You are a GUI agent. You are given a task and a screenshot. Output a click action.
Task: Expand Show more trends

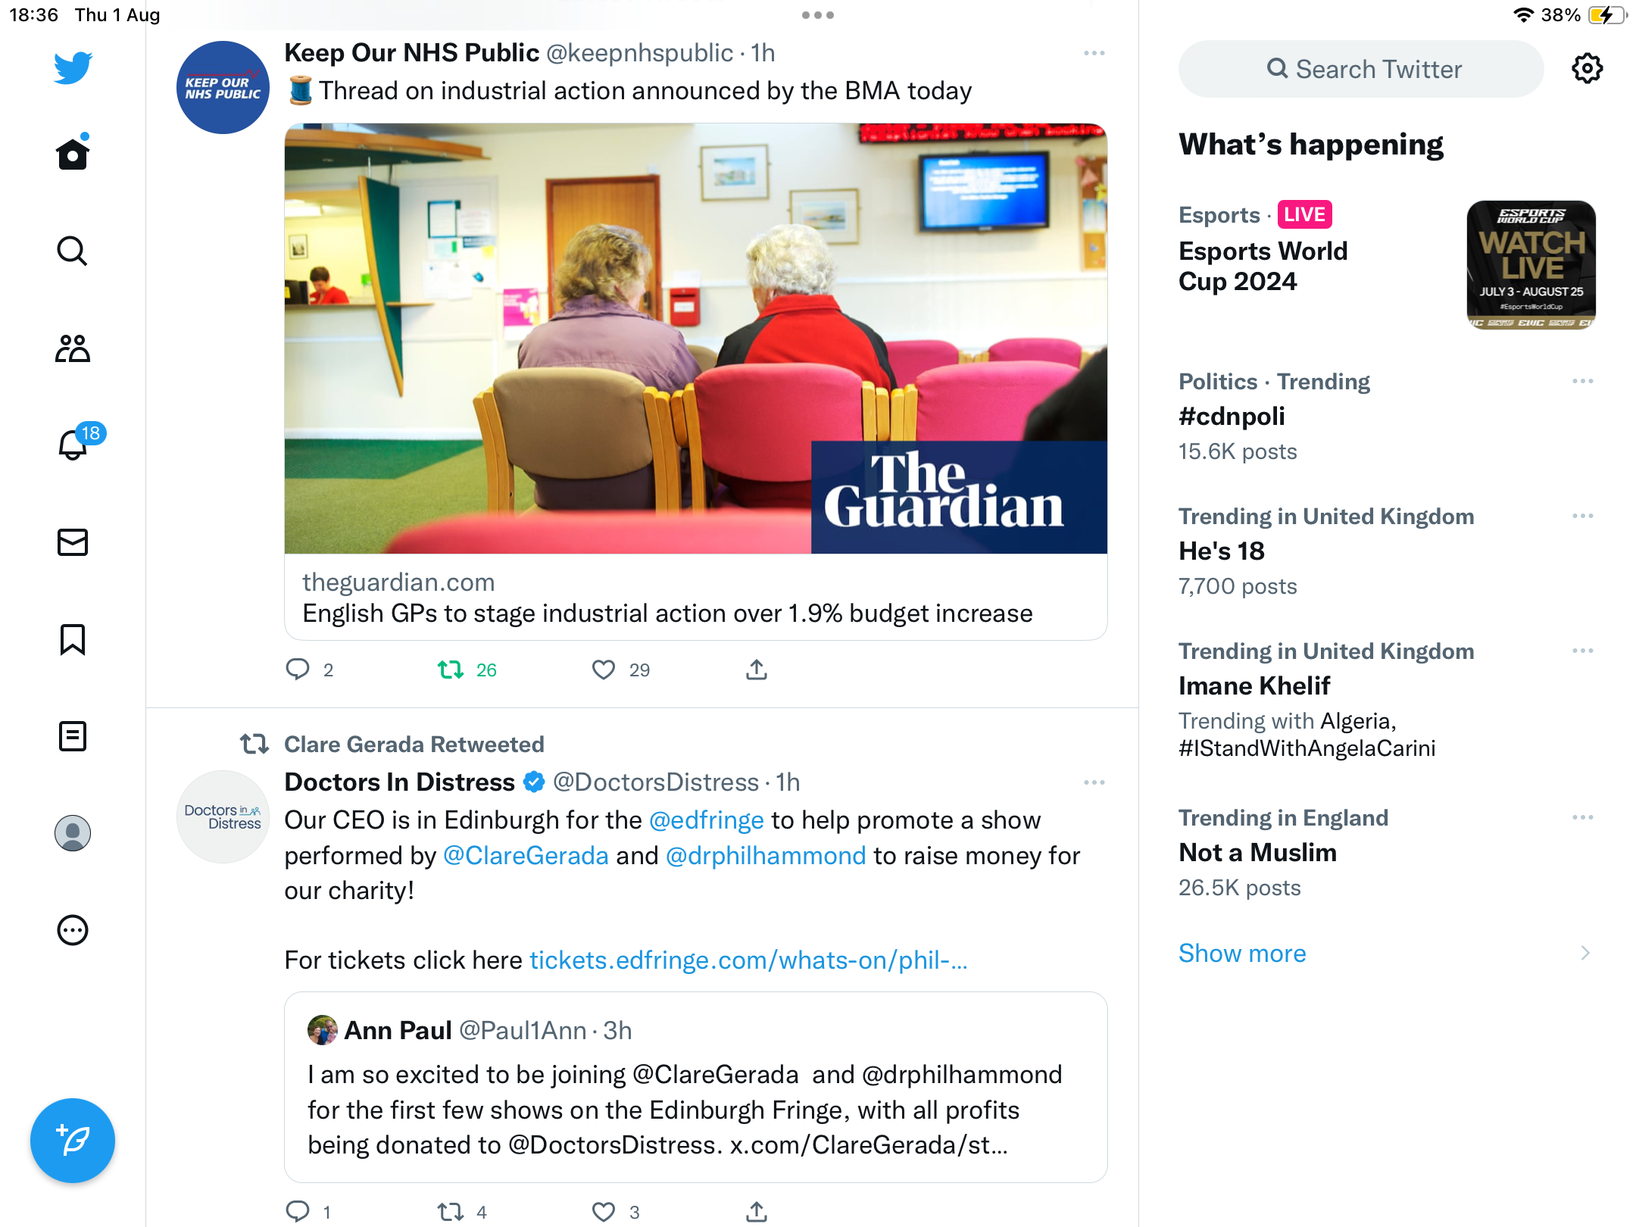point(1242,953)
